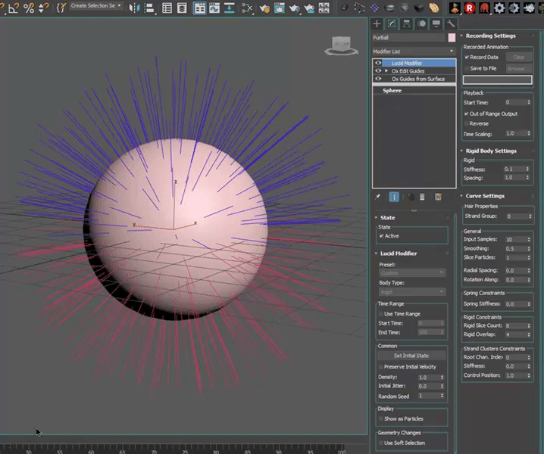Open the Create tab in command panel
Image resolution: width=544 pixels, height=454 pixels.
(x=377, y=23)
